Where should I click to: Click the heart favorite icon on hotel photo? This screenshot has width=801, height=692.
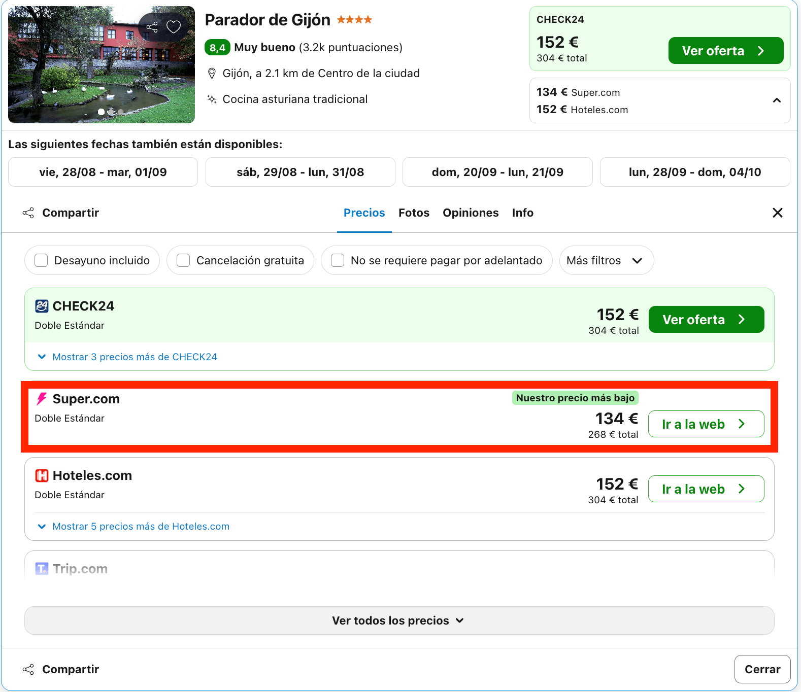(174, 27)
